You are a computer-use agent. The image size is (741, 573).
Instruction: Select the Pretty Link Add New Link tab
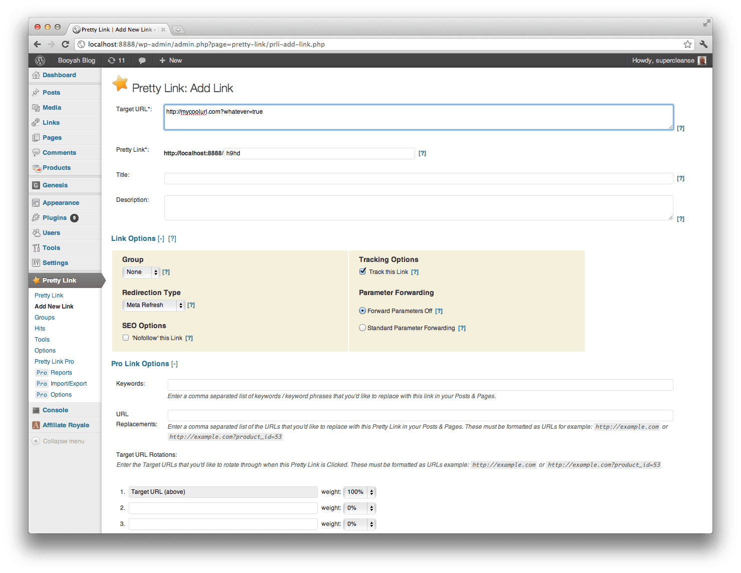[119, 30]
